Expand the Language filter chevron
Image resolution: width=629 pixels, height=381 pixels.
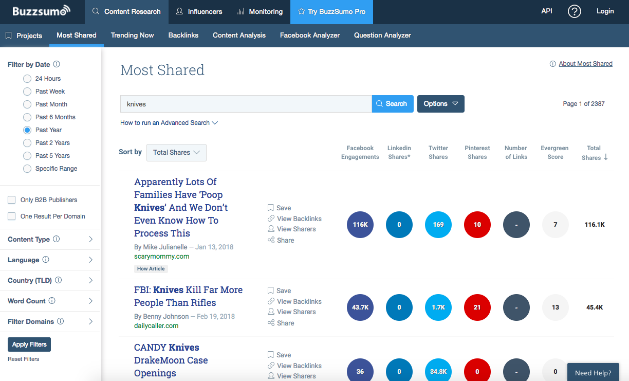pyautogui.click(x=90, y=260)
